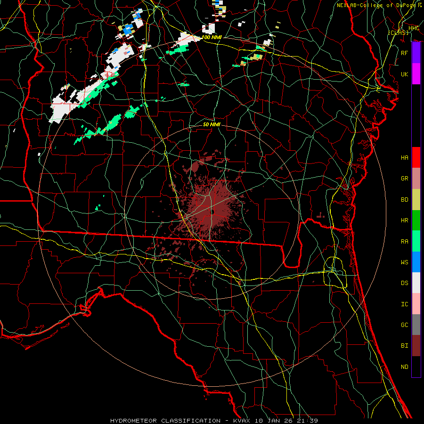Select the light pink IC legend swatch
The image size is (424, 424).
coord(416,304)
